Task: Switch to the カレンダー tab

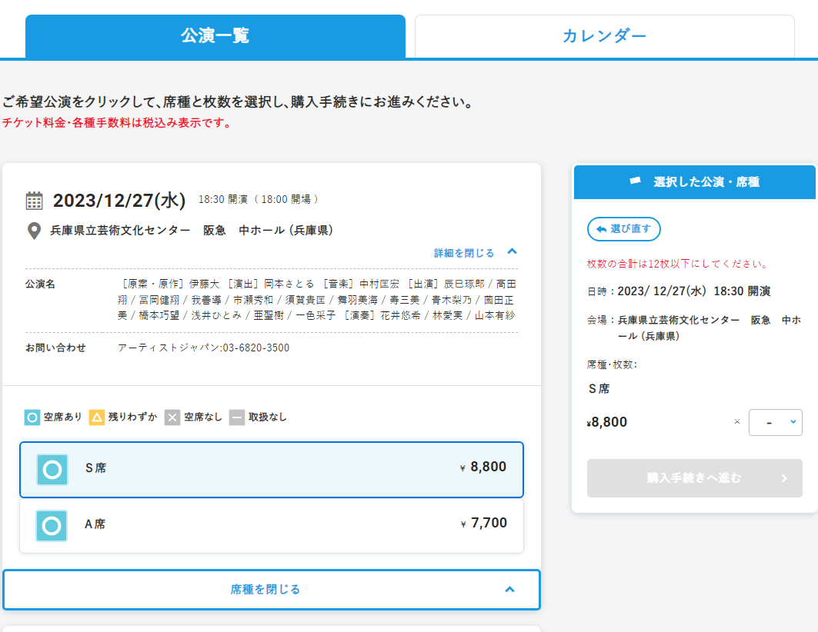Action: pos(604,36)
